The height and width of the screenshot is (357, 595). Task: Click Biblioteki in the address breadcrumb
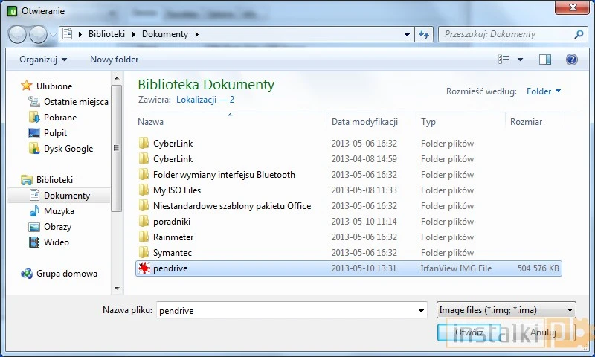(x=106, y=34)
